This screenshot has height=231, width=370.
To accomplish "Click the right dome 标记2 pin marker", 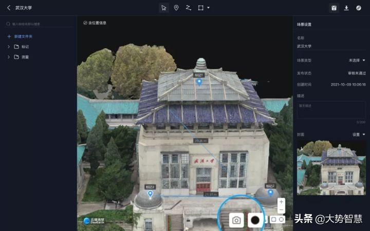I will 270,193.
